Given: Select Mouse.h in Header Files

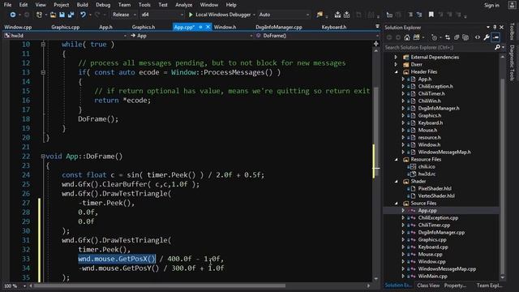Looking at the screenshot, I should point(427,130).
